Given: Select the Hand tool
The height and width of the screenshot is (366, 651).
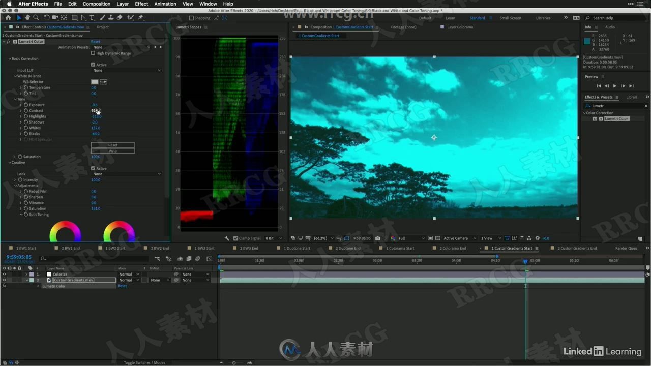Looking at the screenshot, I should (27, 17).
